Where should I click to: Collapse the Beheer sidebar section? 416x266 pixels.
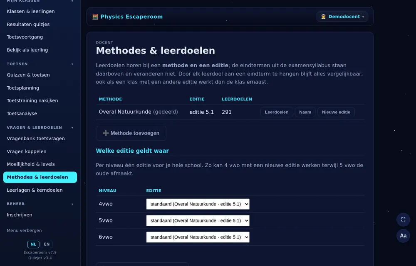tap(72, 204)
